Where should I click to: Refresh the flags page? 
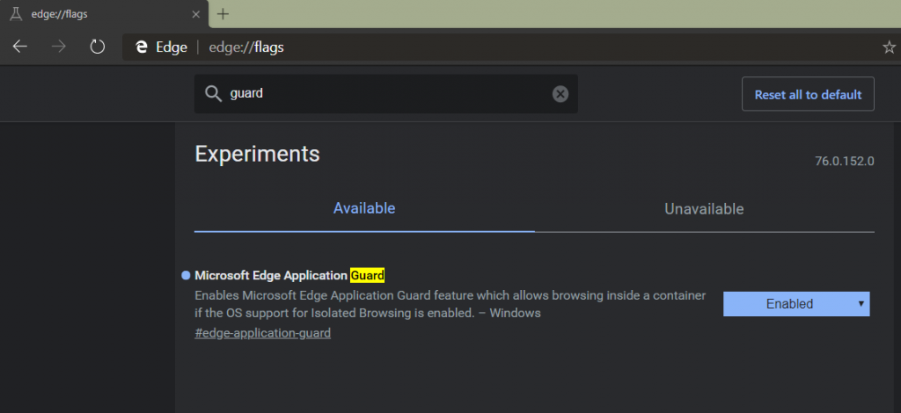coord(98,47)
